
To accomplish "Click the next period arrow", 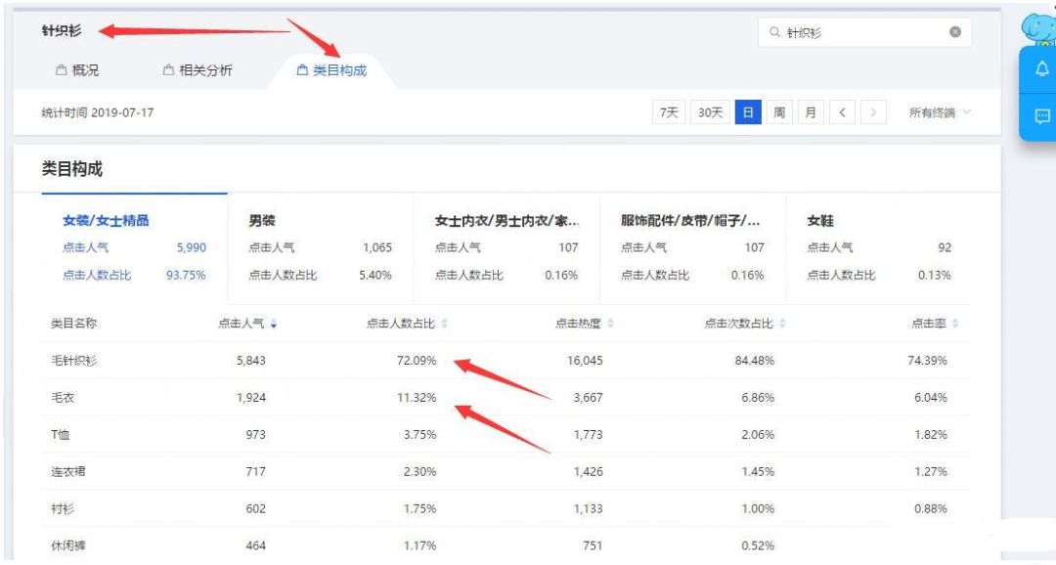I will point(873,112).
